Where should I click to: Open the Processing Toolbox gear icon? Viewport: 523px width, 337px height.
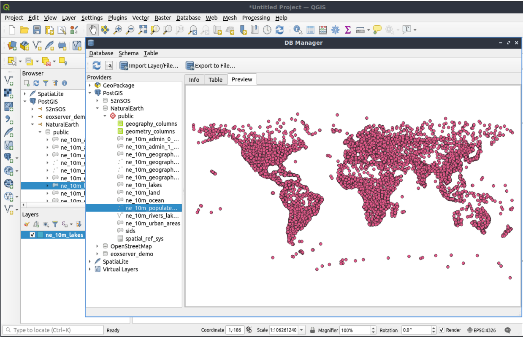[x=336, y=30]
